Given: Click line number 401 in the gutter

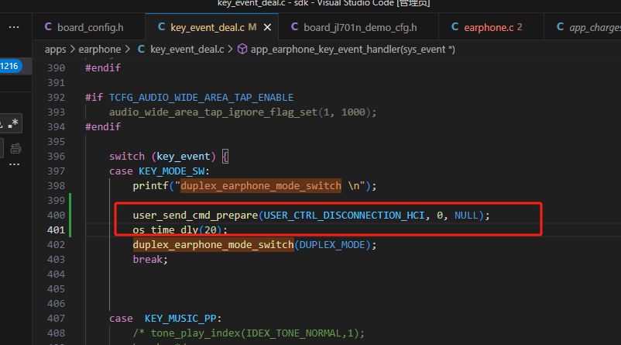Looking at the screenshot, I should (57, 230).
